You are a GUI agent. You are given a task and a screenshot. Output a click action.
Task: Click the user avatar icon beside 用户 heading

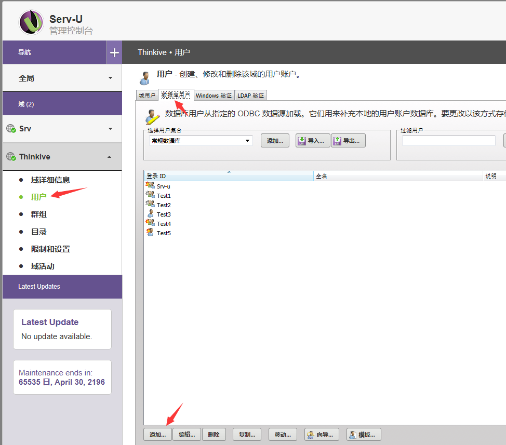(x=145, y=78)
